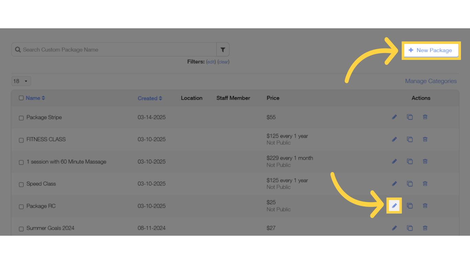
Task: Delete the 1 session with 60 Minute Massage package
Action: click(425, 161)
